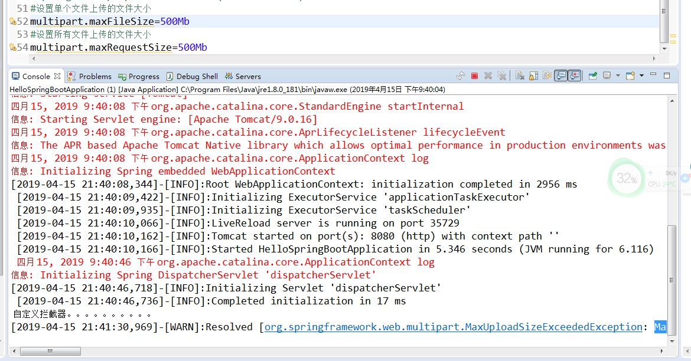Open the Open Console dropdown arrow
691x361 pixels.
[642, 76]
